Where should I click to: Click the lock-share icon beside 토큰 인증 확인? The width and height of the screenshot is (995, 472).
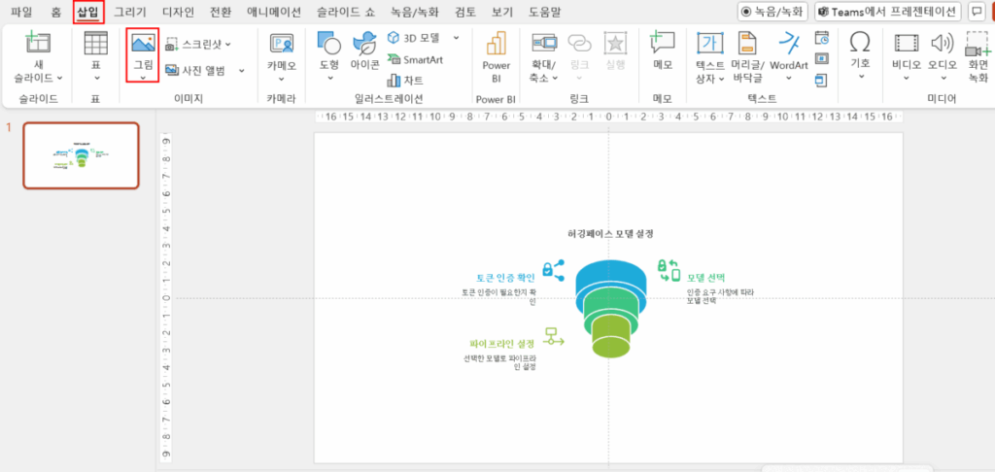tap(553, 271)
